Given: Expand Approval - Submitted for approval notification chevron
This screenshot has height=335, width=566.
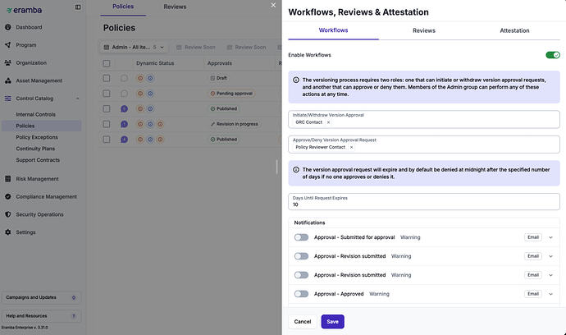Looking at the screenshot, I should (x=551, y=237).
